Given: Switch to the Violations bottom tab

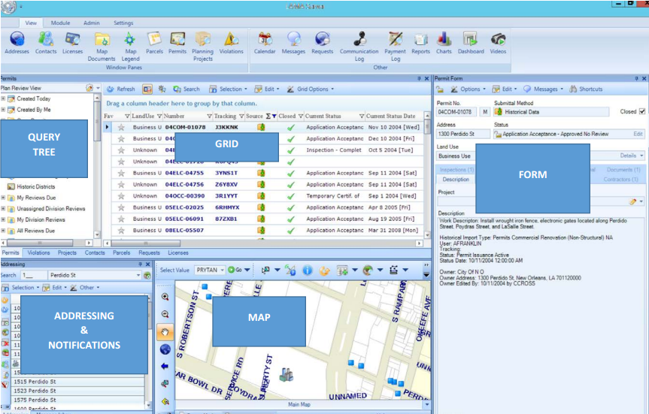Looking at the screenshot, I should coord(39,253).
